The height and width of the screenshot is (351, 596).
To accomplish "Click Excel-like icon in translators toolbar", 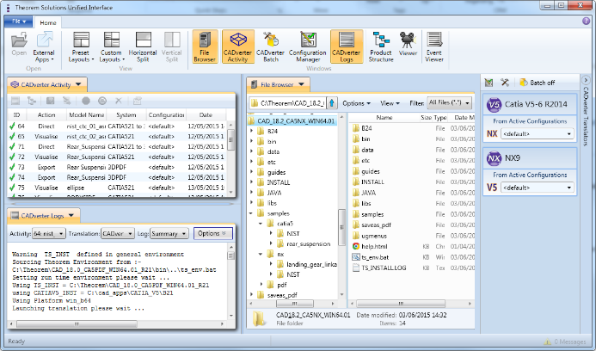I will (x=488, y=83).
